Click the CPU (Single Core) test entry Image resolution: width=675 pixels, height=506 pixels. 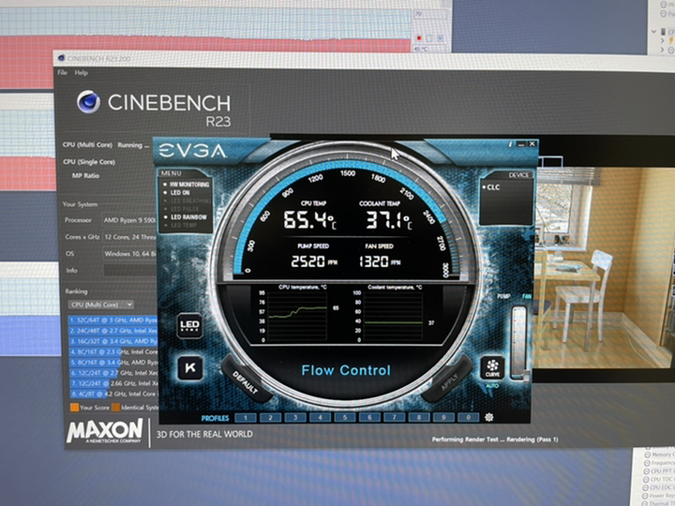(89, 162)
